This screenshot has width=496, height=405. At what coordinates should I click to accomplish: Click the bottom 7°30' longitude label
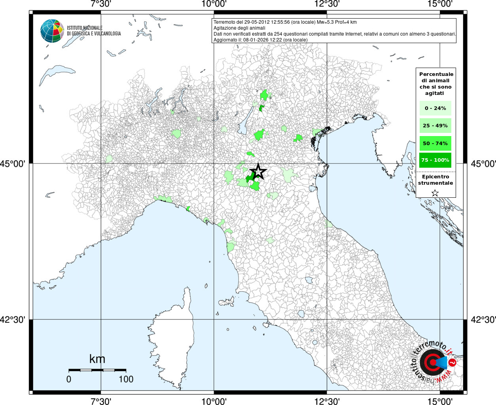tap(101, 401)
